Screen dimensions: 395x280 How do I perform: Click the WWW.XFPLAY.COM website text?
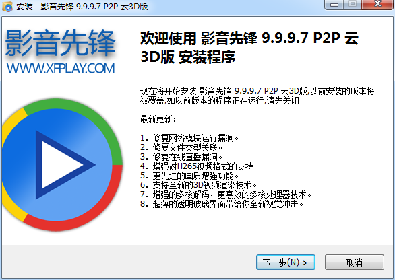pyautogui.click(x=61, y=68)
